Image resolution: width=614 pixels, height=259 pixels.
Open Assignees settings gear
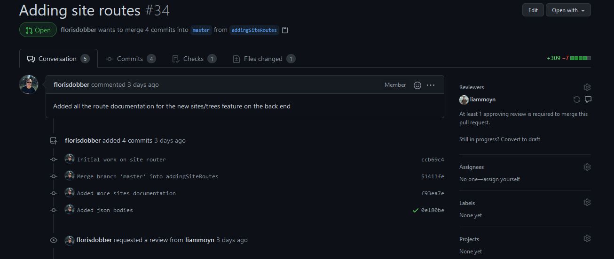tap(587, 167)
